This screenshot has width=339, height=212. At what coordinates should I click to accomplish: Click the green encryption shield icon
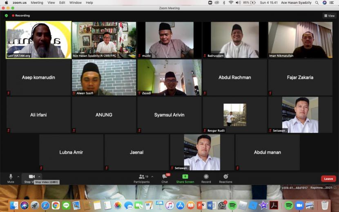point(6,16)
